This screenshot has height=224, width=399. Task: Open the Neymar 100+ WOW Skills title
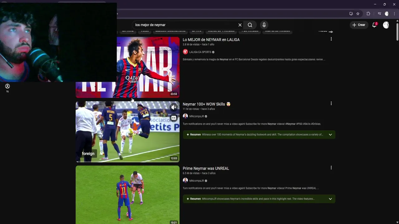(206, 104)
